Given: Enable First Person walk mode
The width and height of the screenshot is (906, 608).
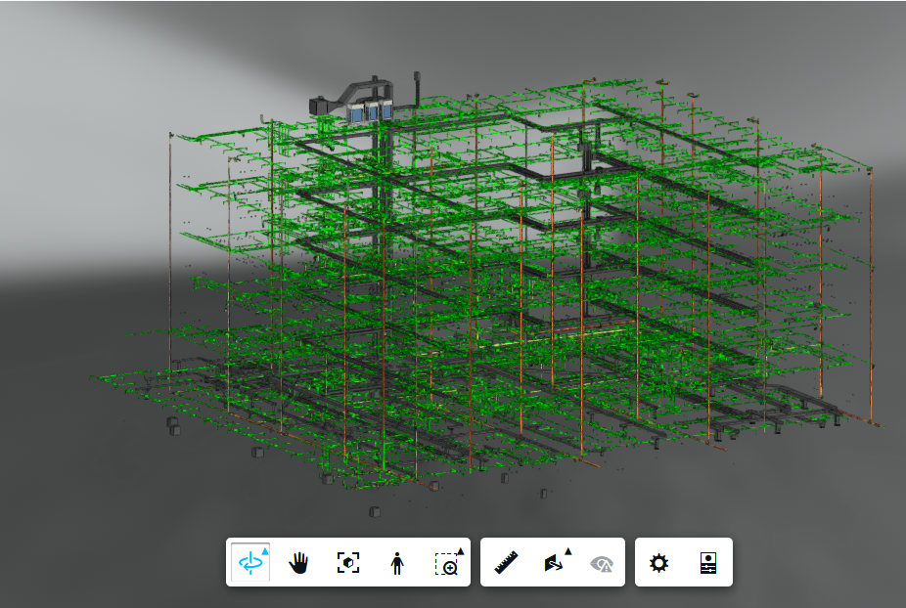Looking at the screenshot, I should click(x=397, y=563).
